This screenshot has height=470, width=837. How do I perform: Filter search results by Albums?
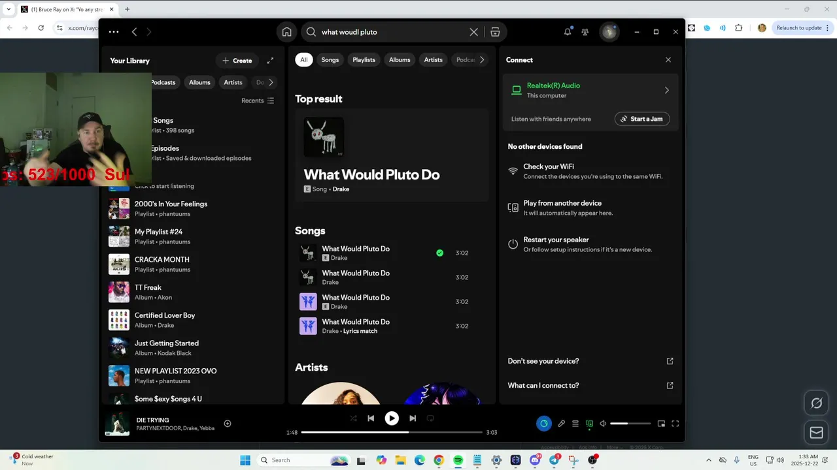[x=400, y=60]
